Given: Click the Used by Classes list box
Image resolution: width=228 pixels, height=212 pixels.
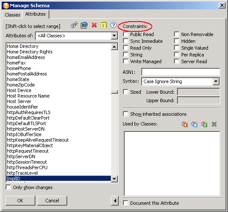Looking at the screenshot, I should tap(172, 164).
